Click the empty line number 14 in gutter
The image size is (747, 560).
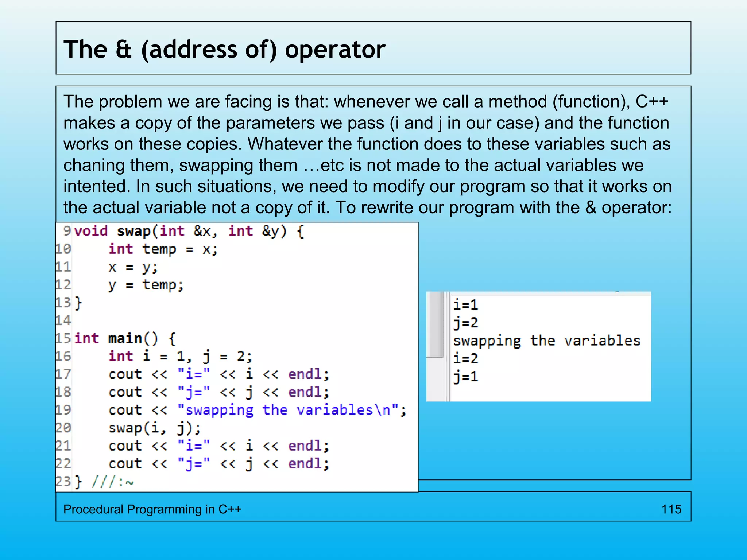pyautogui.click(x=63, y=321)
